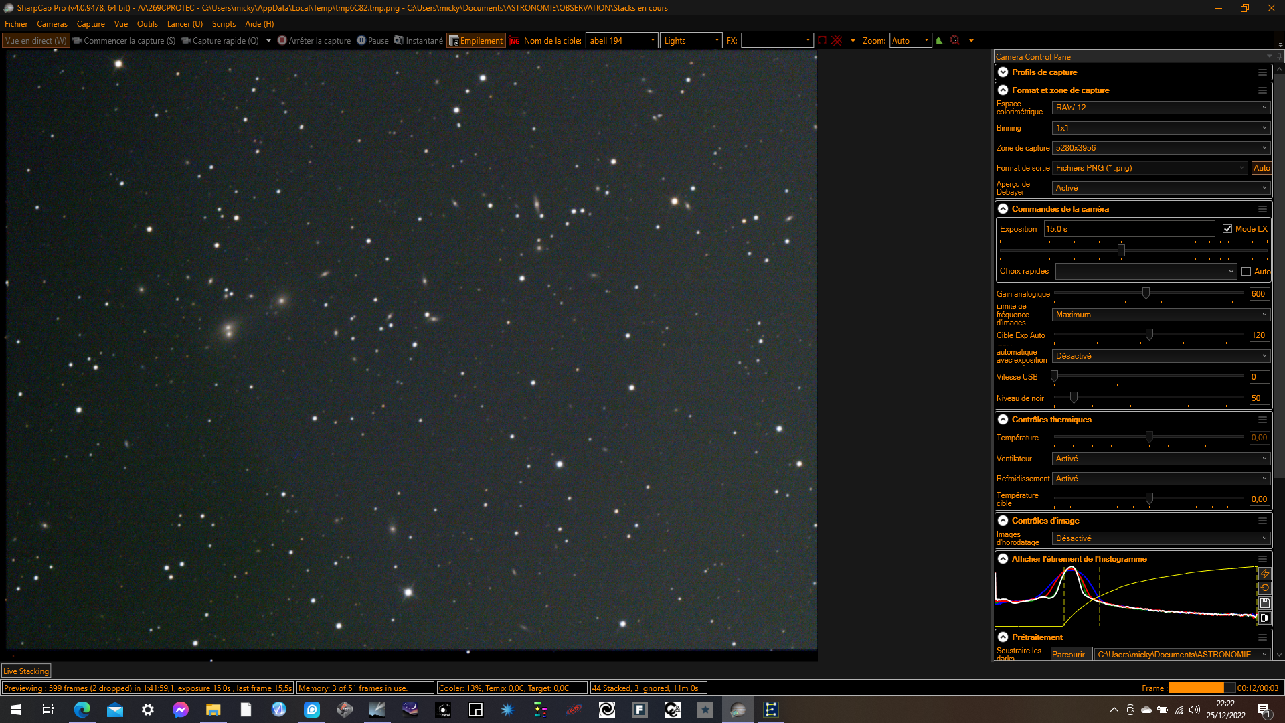
Task: Open the Prétraitement panel menu icon
Action: point(1262,637)
